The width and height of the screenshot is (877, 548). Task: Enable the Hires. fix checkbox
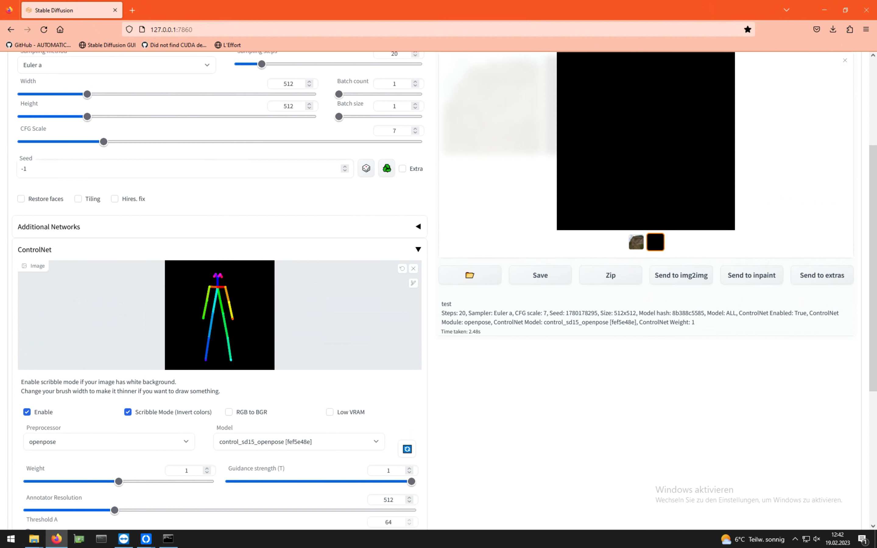point(114,198)
